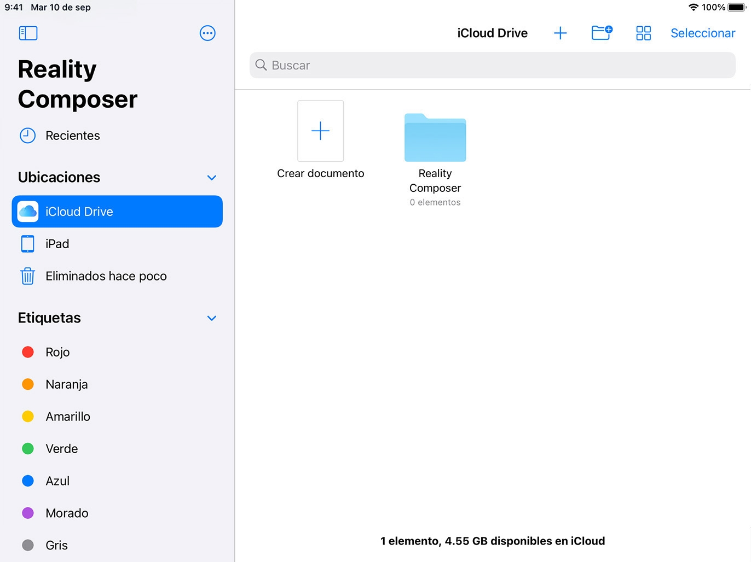Choose the Gris tag label
751x562 pixels.
(x=56, y=546)
